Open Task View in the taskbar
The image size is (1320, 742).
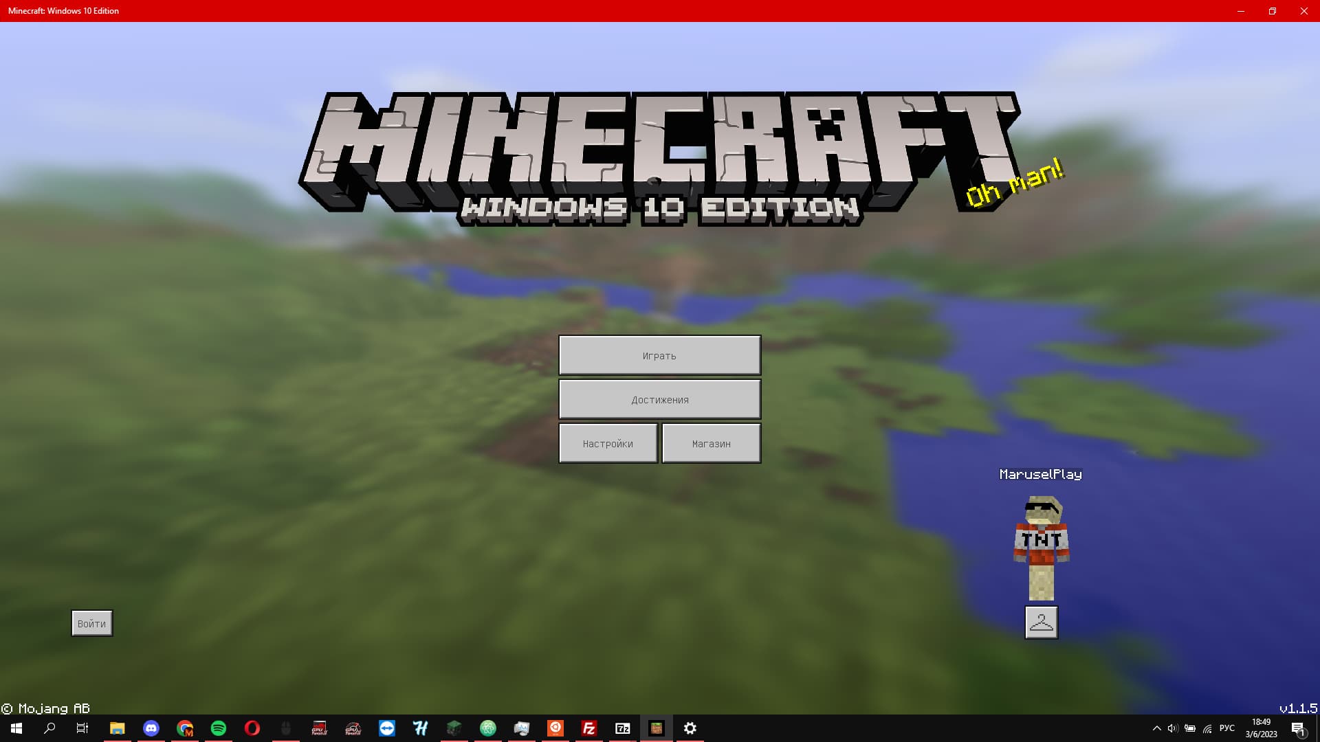coord(82,728)
